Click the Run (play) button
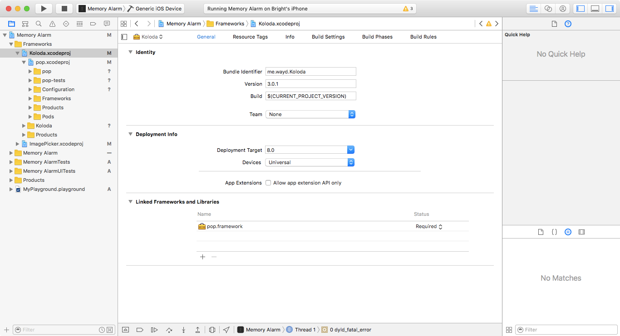This screenshot has width=620, height=336. pos(44,9)
